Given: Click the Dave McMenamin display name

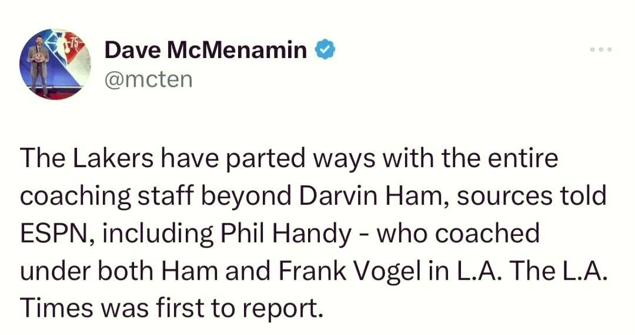Looking at the screenshot, I should (x=206, y=51).
